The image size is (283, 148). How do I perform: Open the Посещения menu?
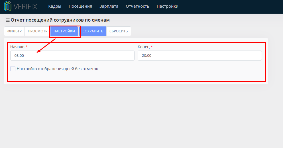[80, 6]
